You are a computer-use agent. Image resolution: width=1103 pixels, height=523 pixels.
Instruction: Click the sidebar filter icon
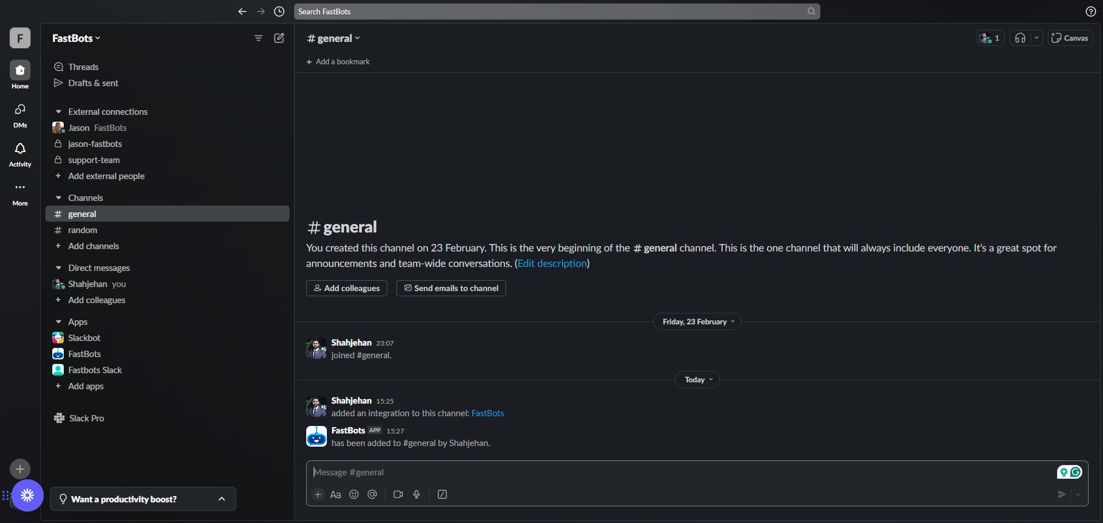[x=259, y=38]
